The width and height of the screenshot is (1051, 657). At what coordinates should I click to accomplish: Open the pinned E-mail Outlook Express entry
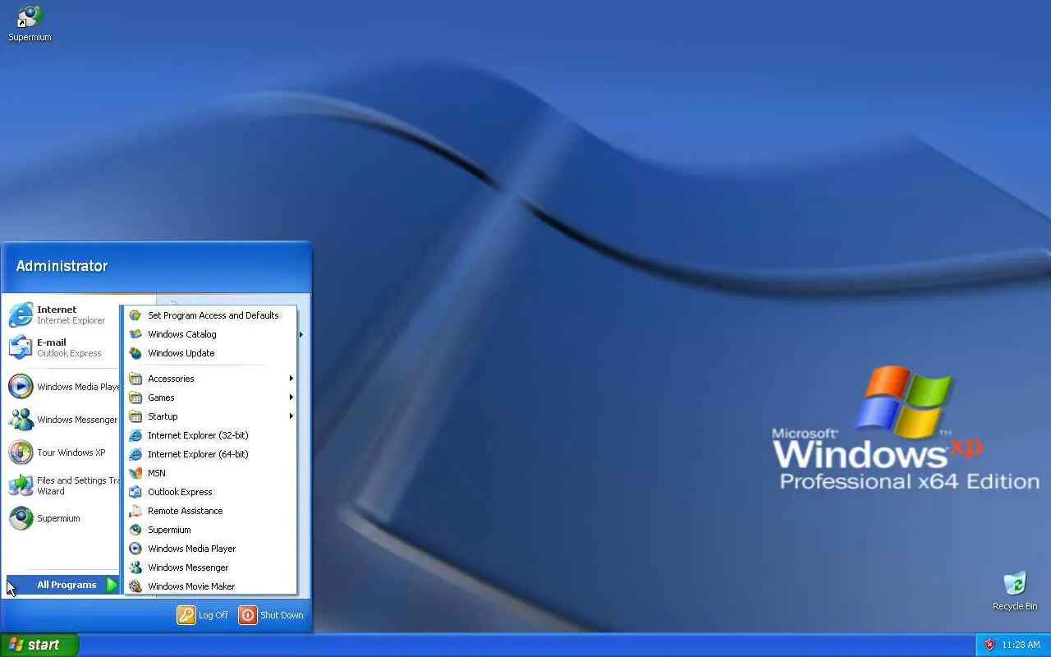tap(62, 347)
